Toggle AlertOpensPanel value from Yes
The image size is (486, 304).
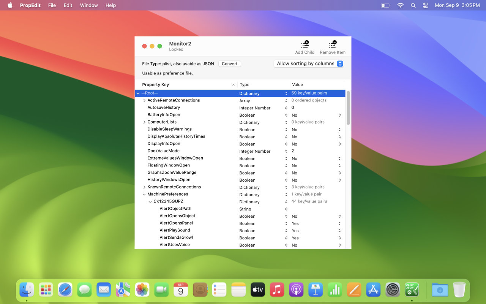(x=316, y=223)
